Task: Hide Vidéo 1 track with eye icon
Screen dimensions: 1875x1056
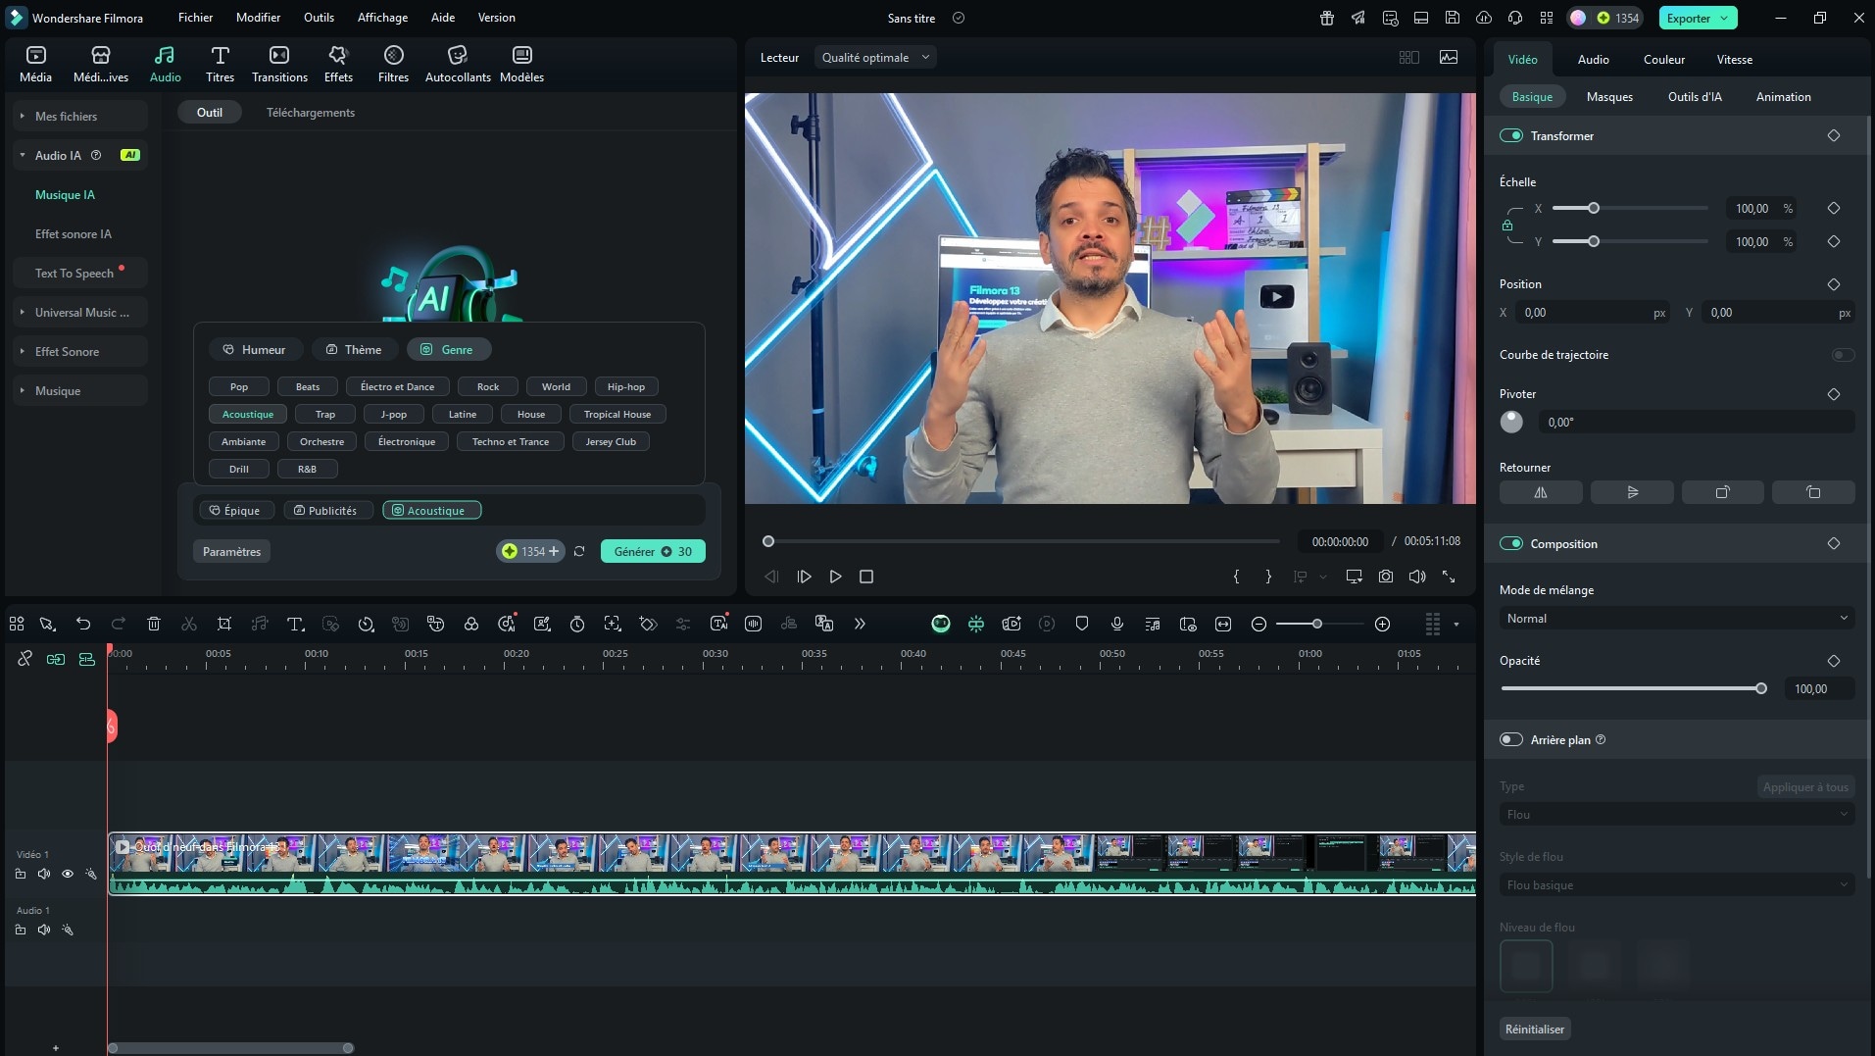Action: pyautogui.click(x=68, y=874)
